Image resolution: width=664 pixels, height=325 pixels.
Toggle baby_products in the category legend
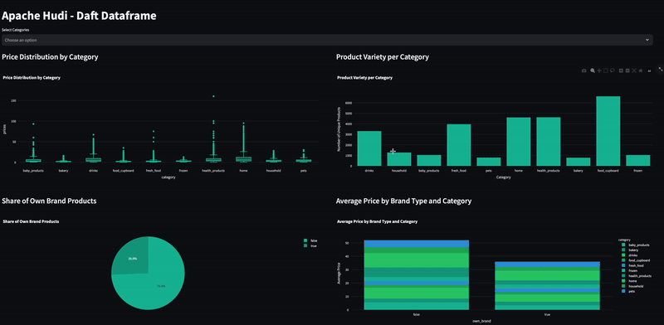point(636,245)
